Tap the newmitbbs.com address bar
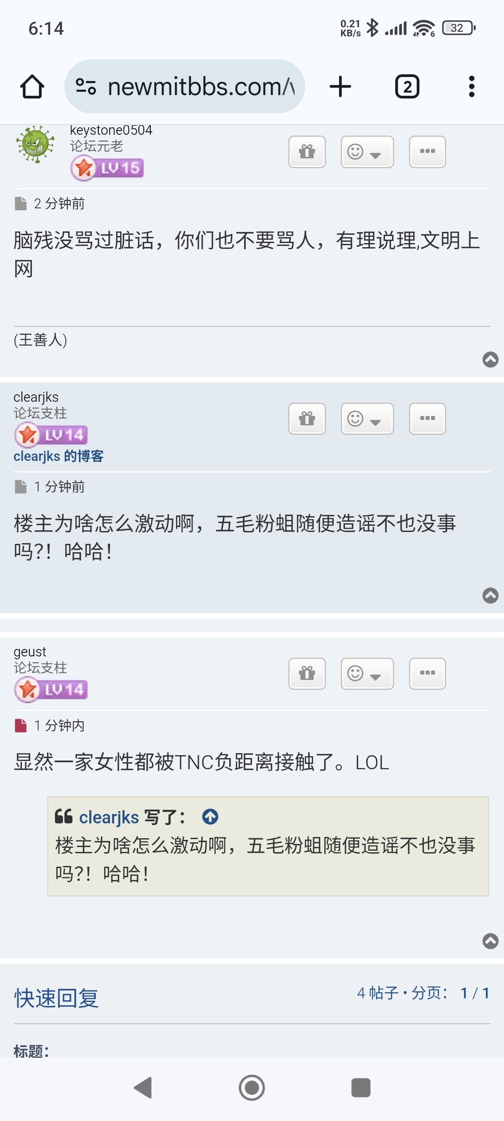Image resolution: width=504 pixels, height=1121 pixels. (x=184, y=87)
